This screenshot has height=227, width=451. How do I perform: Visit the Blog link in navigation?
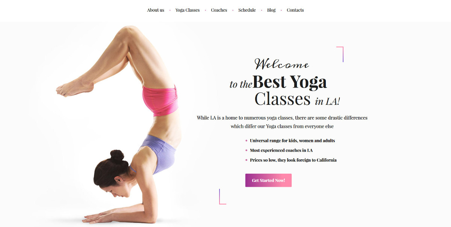271,10
